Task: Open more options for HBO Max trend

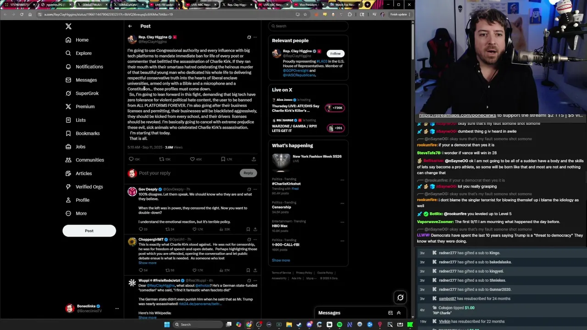Action: (342, 221)
